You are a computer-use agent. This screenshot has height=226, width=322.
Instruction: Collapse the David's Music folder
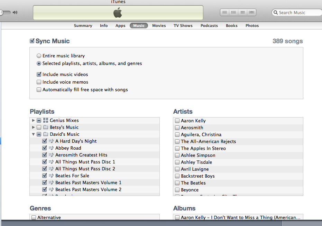click(x=33, y=134)
